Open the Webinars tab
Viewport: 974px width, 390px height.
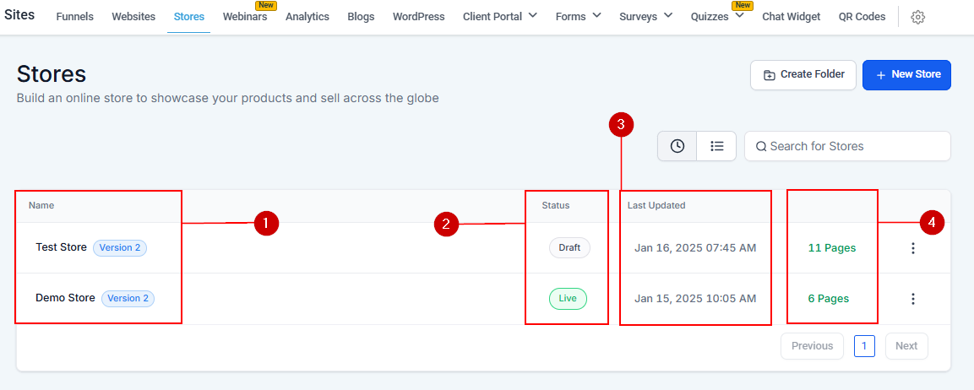245,17
